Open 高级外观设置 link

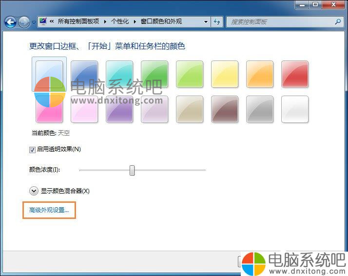coord(49,210)
